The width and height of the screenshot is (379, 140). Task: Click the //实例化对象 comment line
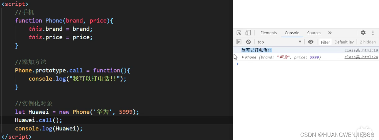tap(34, 104)
